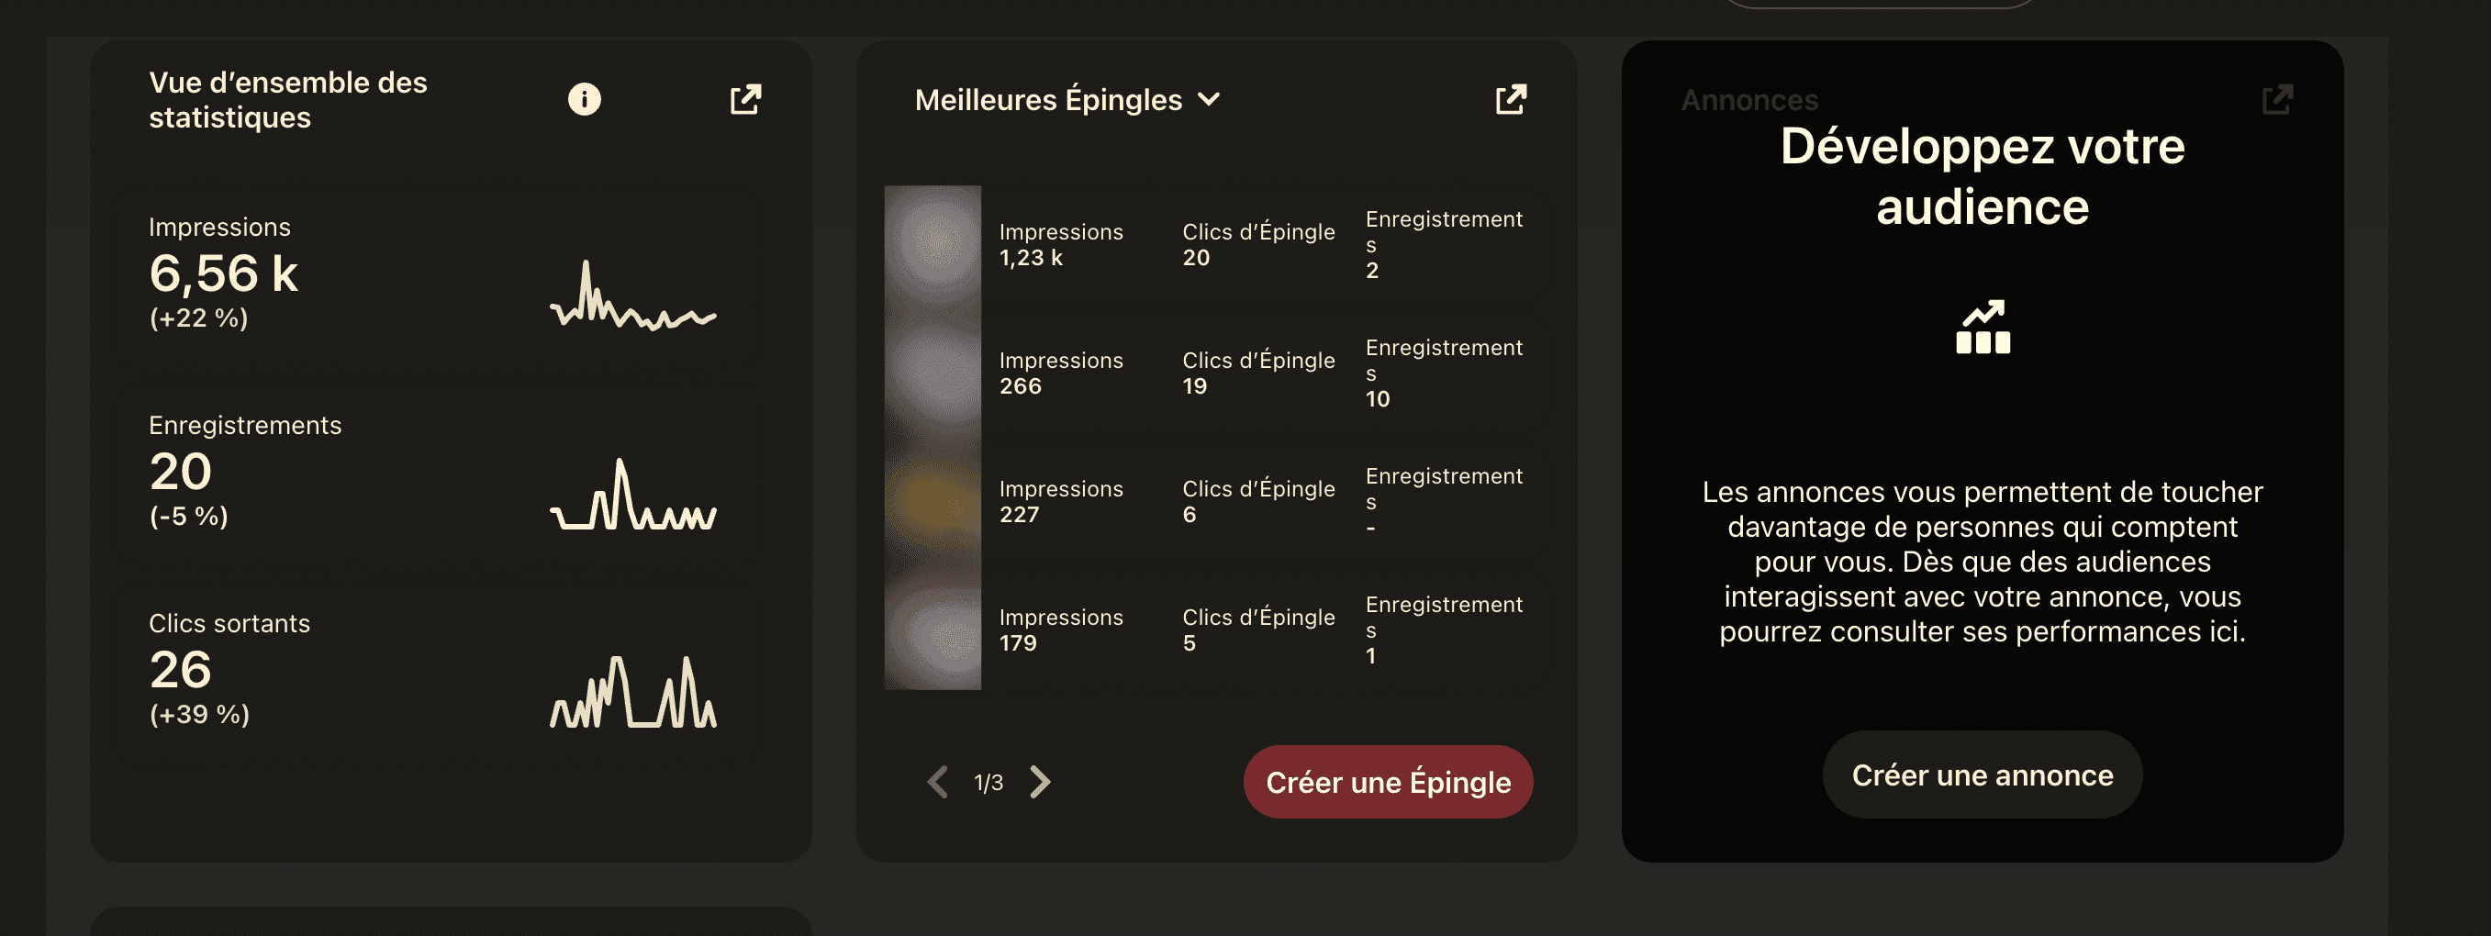Open statistics overview in external view
The image size is (2491, 936).
pyautogui.click(x=745, y=98)
